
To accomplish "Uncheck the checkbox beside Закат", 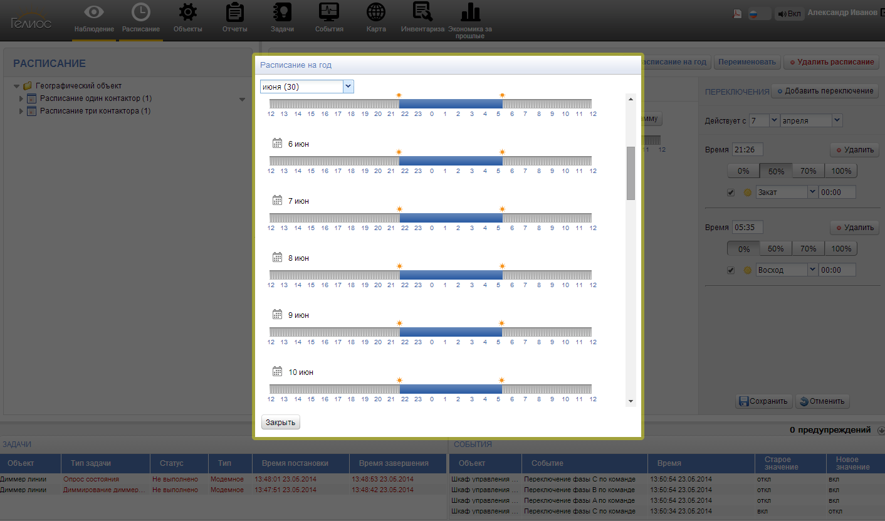I will 731,192.
